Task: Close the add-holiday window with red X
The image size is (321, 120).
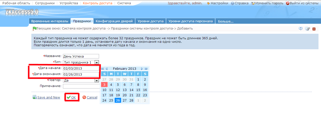Action: (314, 29)
